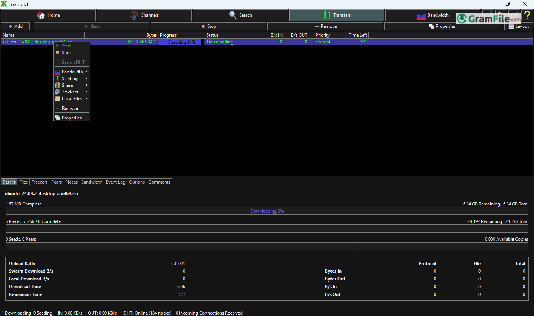Expand the context menu Bandwidth submenu arrow
The width and height of the screenshot is (534, 316).
tap(86, 72)
